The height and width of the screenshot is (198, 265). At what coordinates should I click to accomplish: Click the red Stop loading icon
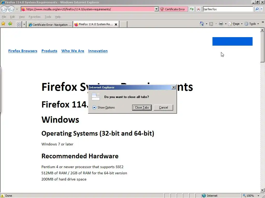pos(198,9)
